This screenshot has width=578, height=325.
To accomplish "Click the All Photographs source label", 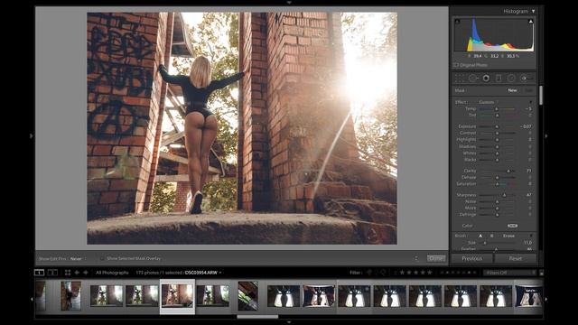I will tap(112, 273).
